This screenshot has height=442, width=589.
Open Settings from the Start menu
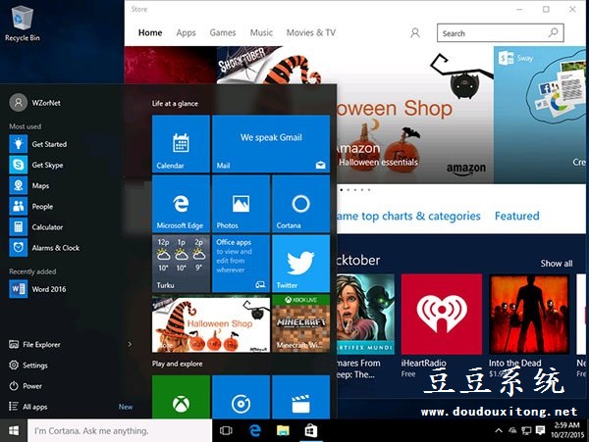pos(28,366)
